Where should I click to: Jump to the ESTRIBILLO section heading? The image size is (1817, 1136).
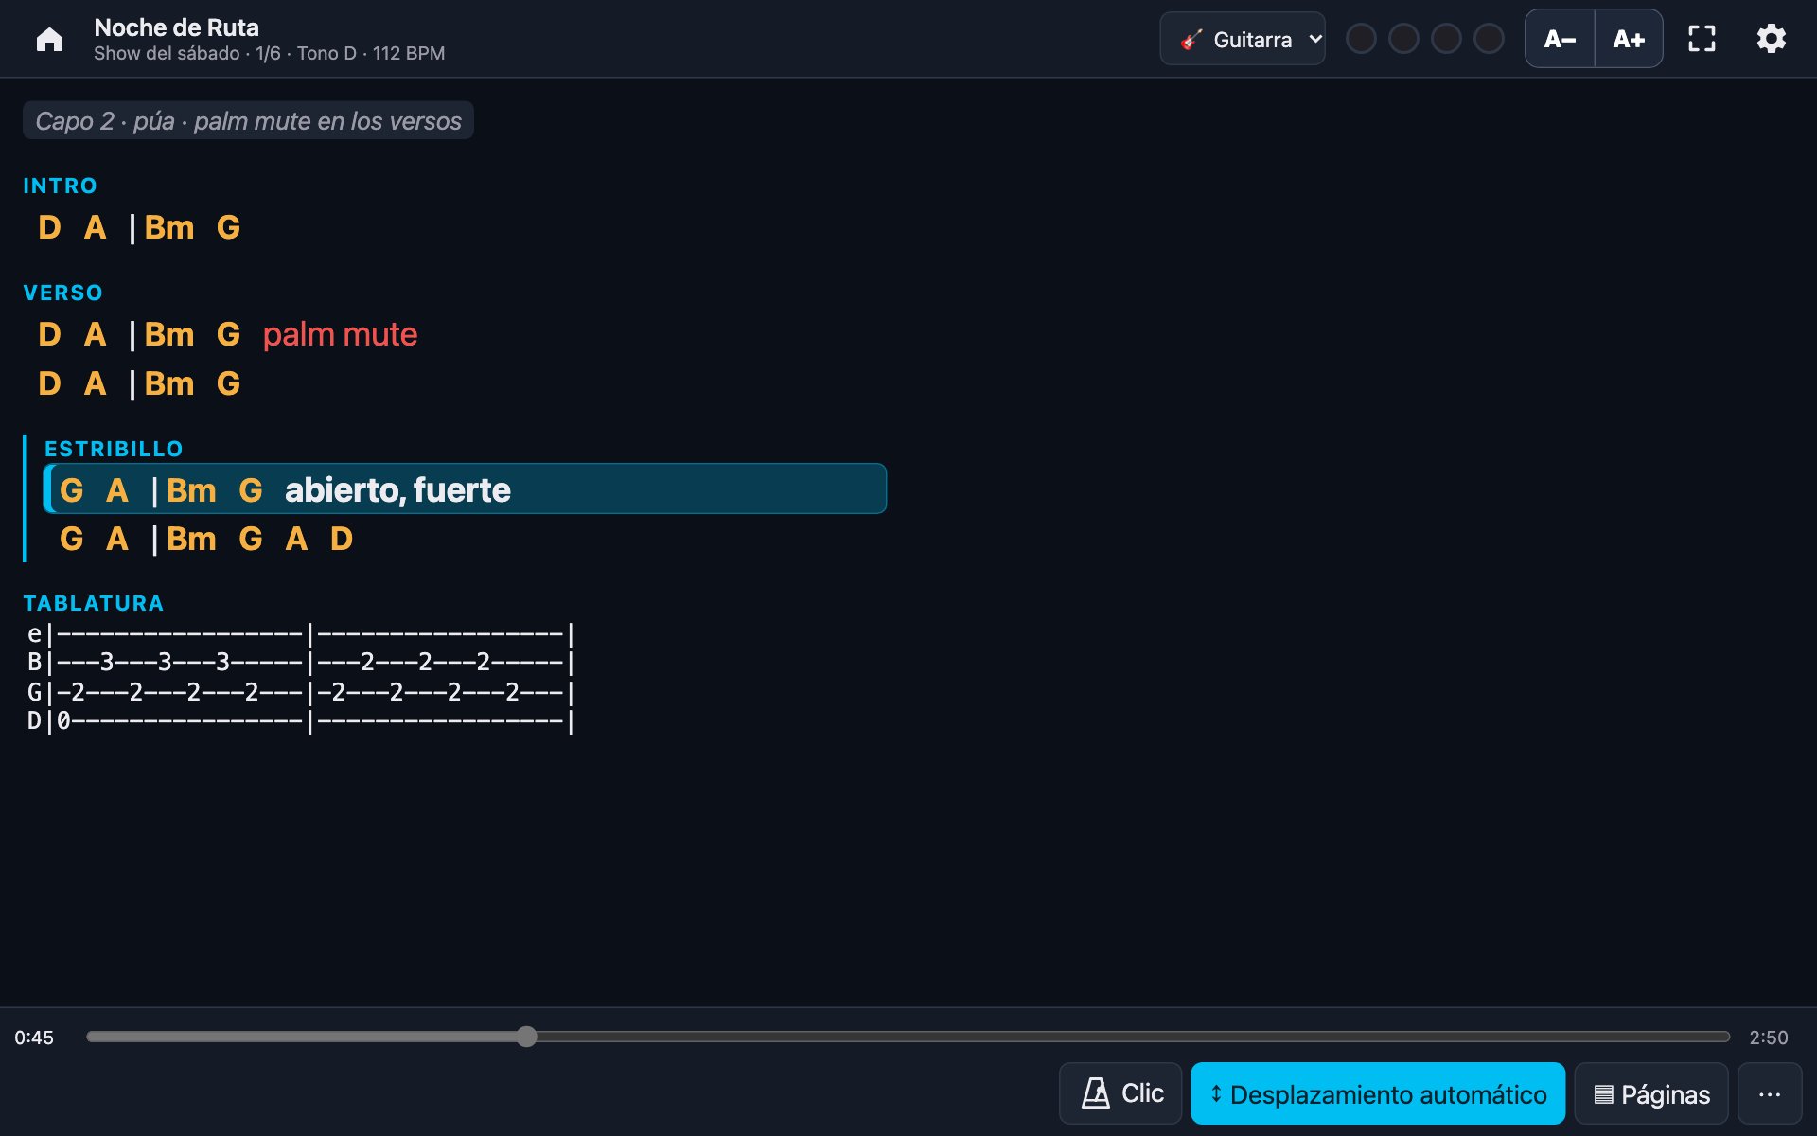pyautogui.click(x=114, y=449)
